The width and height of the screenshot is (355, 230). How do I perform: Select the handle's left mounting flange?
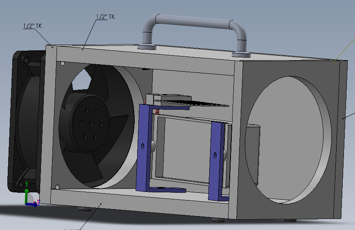(147, 47)
